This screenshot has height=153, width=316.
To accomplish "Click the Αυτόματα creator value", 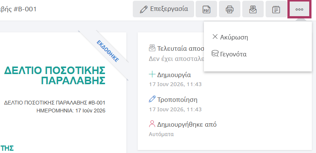I will [161, 134].
